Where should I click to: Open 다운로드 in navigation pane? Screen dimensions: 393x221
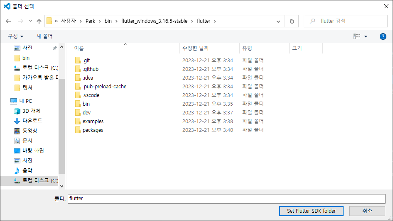pos(32,121)
